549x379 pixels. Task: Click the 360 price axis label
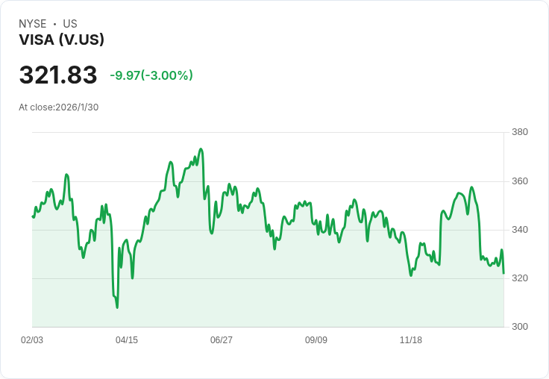(520, 181)
